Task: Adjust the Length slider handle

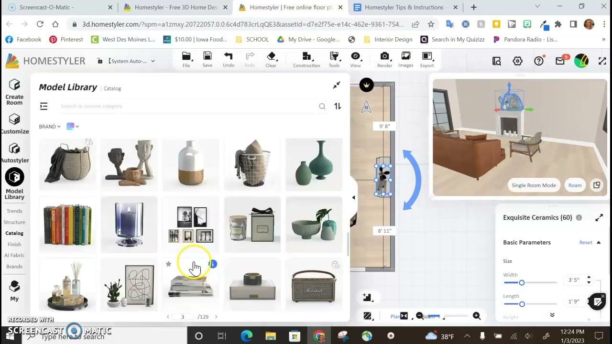Action: click(x=522, y=304)
